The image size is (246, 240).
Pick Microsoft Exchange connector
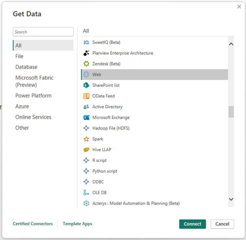(x=154, y=117)
